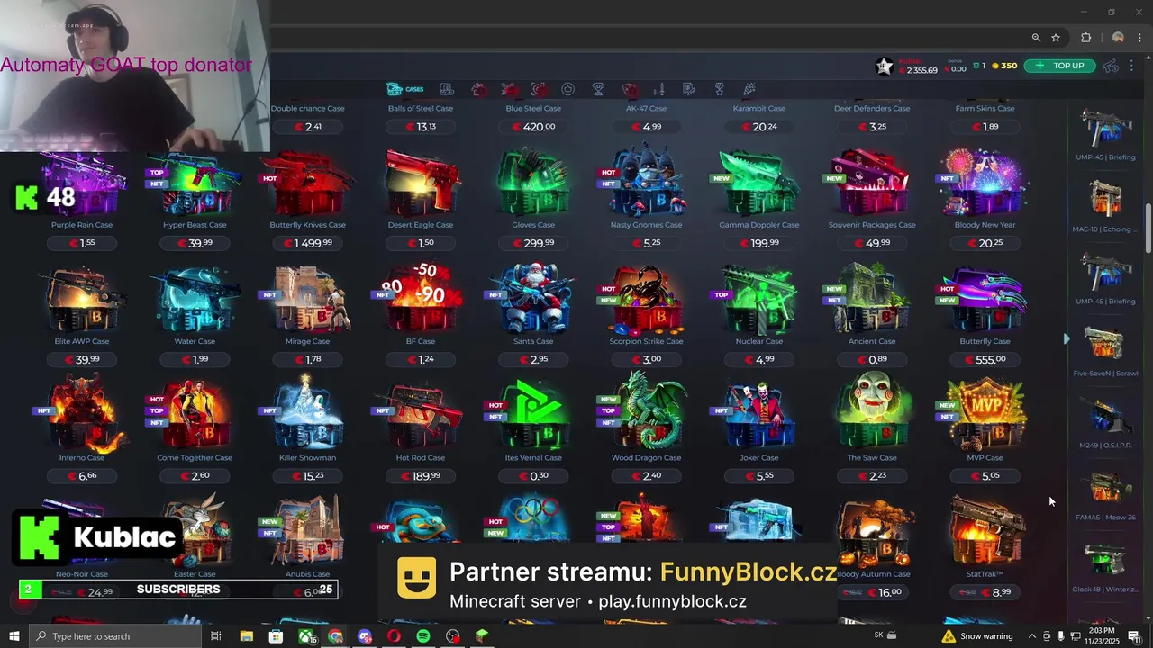The image size is (1153, 648).
Task: Open the Ites Vernal Case
Action: [533, 416]
